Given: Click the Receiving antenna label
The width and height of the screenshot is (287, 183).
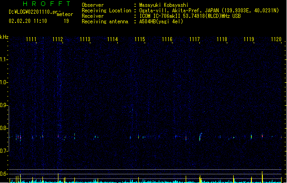Looking at the screenshot, I should [105, 22].
